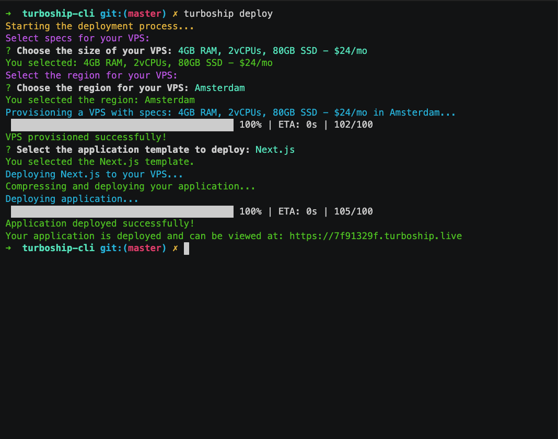Click 'git:(master)' in the last prompt line

[133, 248]
